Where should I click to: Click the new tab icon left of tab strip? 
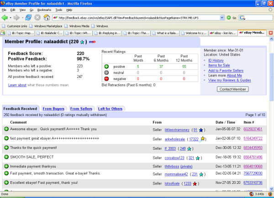tap(3, 33)
